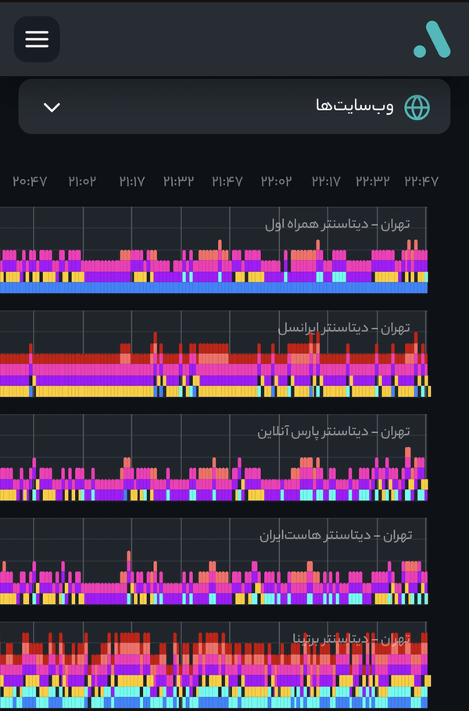
Task: Click the ۲۲:۴۷ time axis label
Action: 421,181
